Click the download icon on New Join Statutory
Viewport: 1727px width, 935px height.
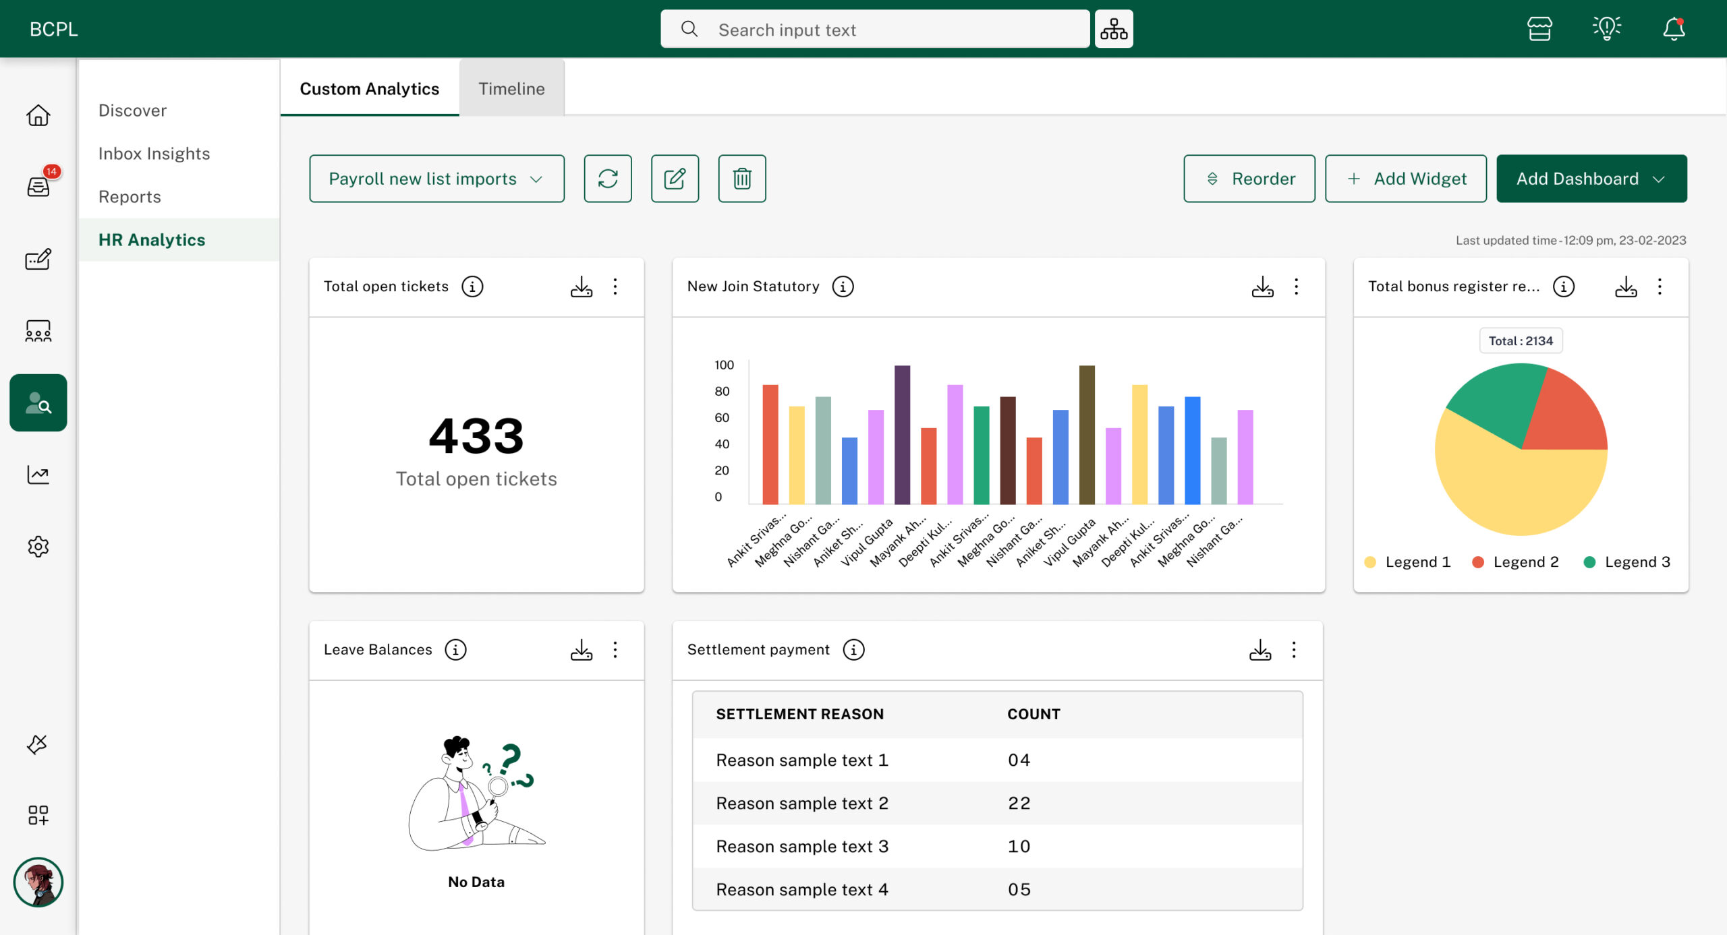coord(1263,286)
